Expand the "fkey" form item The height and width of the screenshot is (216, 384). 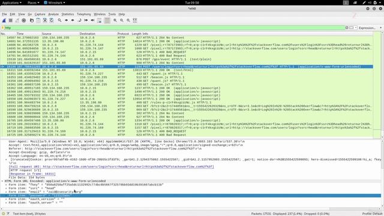click(x=6, y=185)
